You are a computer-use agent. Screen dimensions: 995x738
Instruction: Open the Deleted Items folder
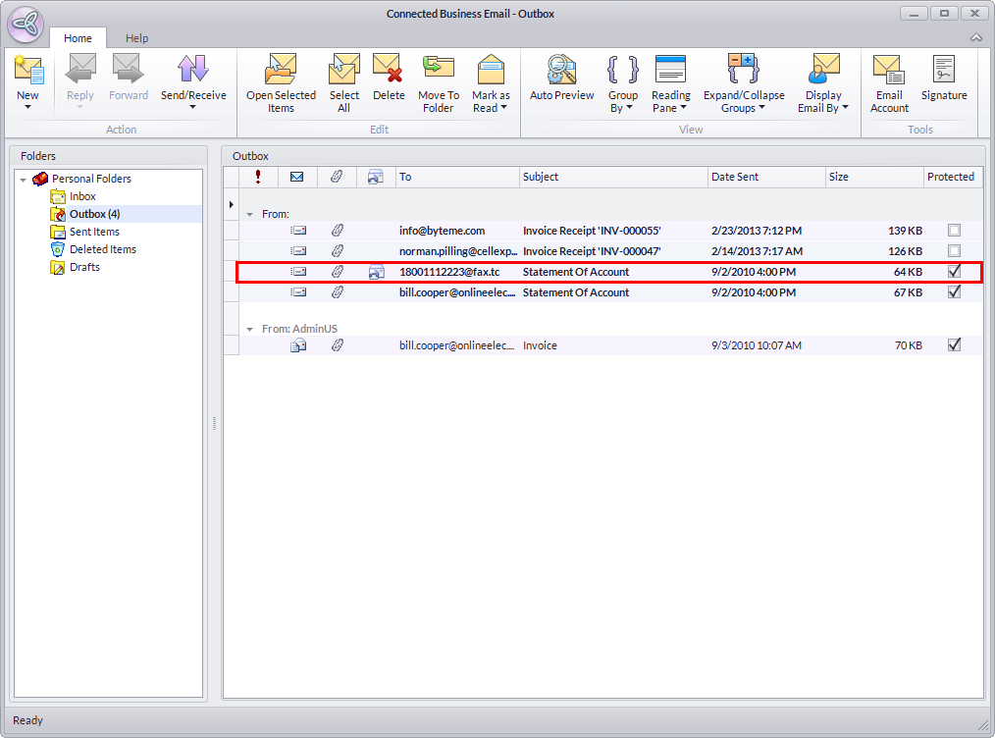pyautogui.click(x=102, y=249)
